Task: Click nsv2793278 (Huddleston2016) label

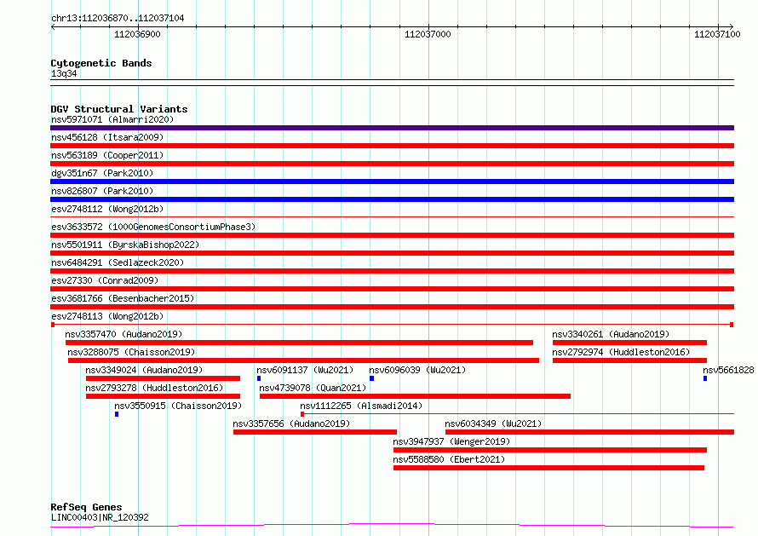Action: coord(154,388)
